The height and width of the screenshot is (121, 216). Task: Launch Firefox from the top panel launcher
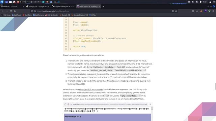(18, 2)
